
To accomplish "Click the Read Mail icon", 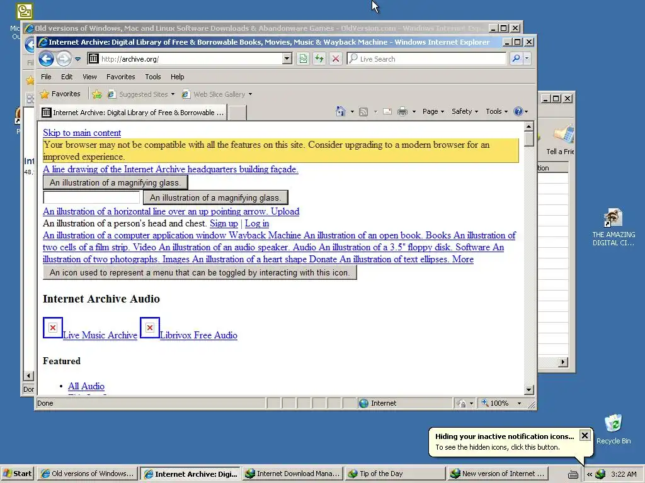I will tap(387, 111).
